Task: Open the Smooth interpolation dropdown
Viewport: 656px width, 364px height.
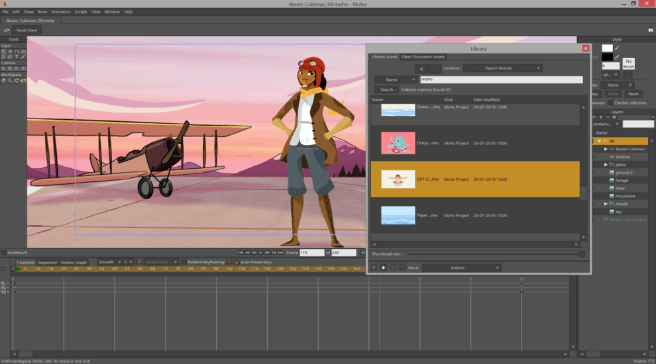Action: pos(109,262)
